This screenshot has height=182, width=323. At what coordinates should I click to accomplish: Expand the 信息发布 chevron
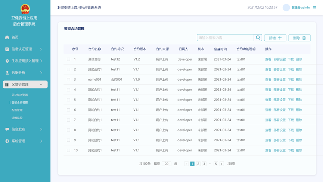[41, 129]
